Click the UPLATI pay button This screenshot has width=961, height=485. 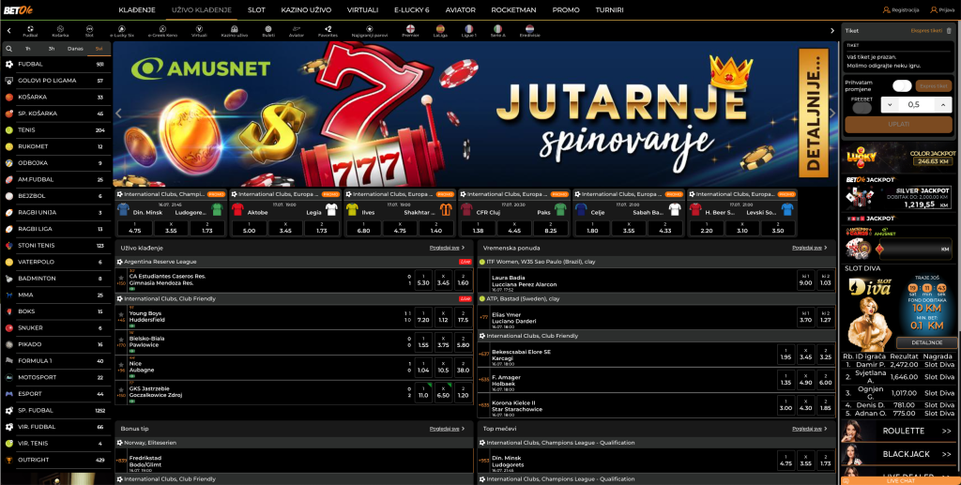coord(898,125)
